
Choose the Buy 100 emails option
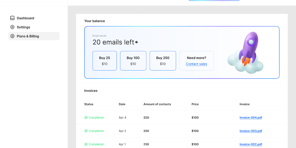coord(133,61)
